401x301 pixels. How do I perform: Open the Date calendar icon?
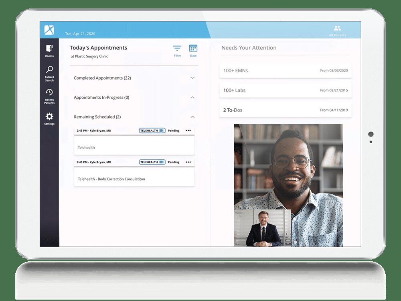(x=193, y=50)
